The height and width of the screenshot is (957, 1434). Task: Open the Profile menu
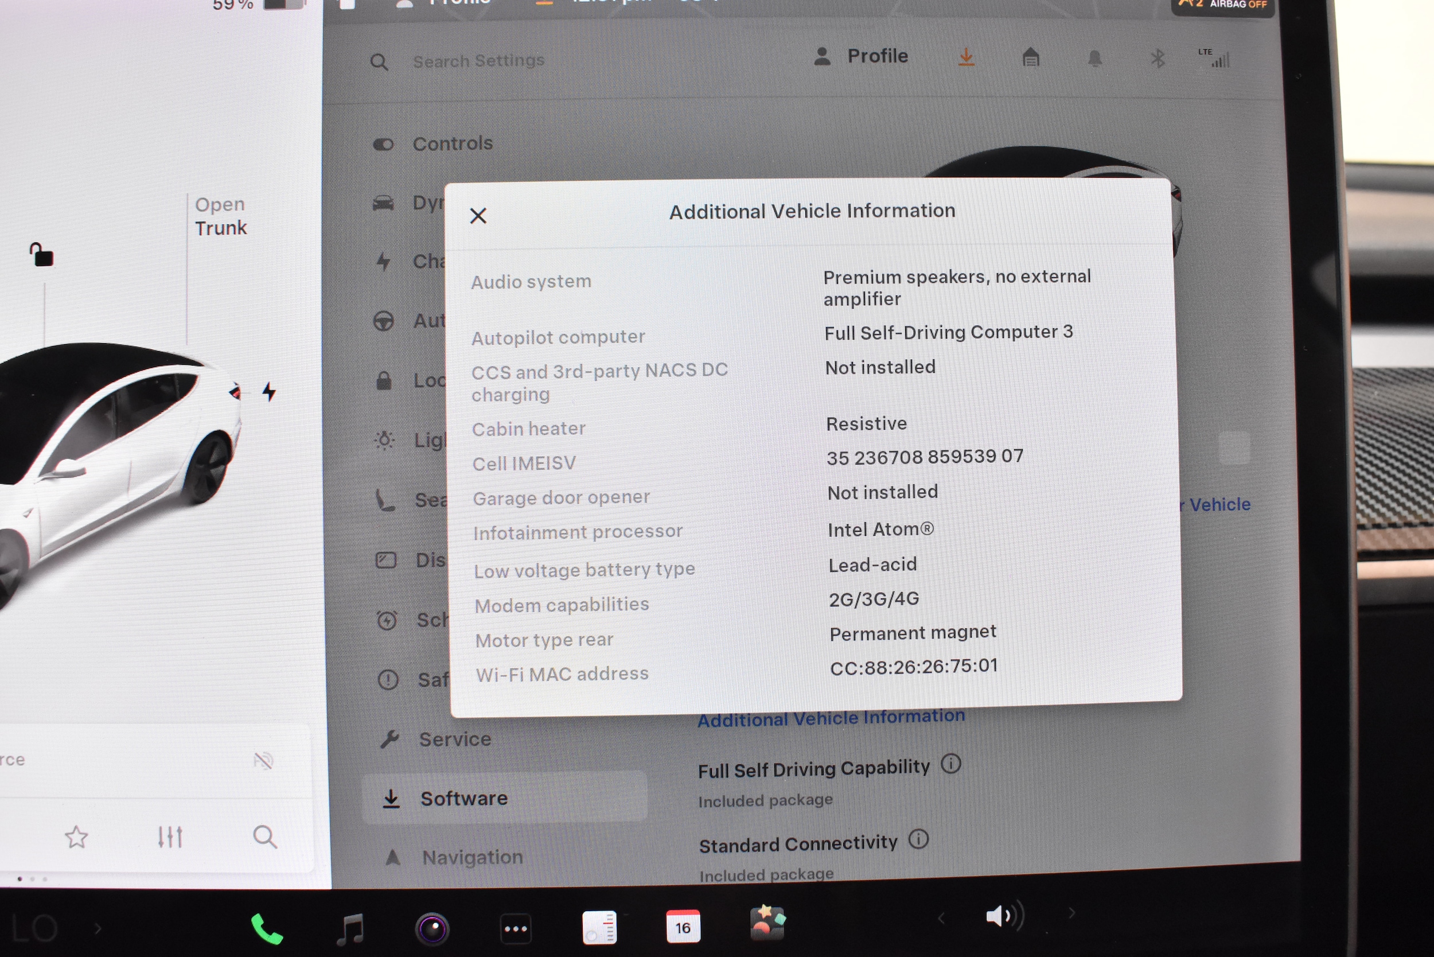(861, 56)
